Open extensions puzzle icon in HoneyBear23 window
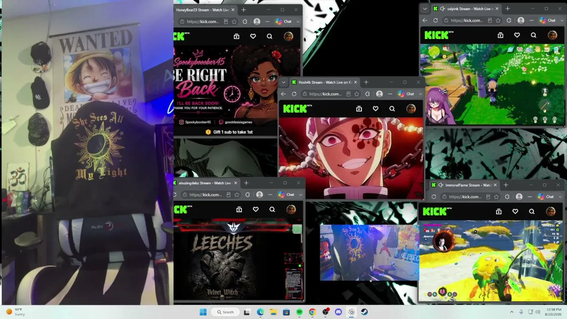The image size is (567, 319). 244,21
